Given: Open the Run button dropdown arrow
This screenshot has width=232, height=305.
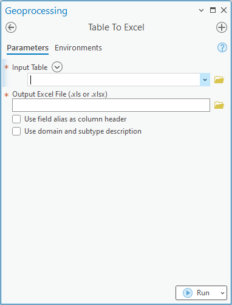Looking at the screenshot, I should tap(222, 293).
